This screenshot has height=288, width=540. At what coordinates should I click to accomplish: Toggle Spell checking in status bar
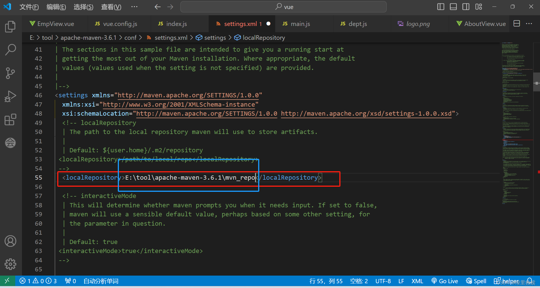(476, 281)
